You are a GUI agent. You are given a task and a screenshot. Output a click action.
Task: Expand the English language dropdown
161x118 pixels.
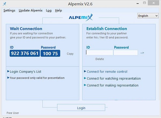point(148,16)
